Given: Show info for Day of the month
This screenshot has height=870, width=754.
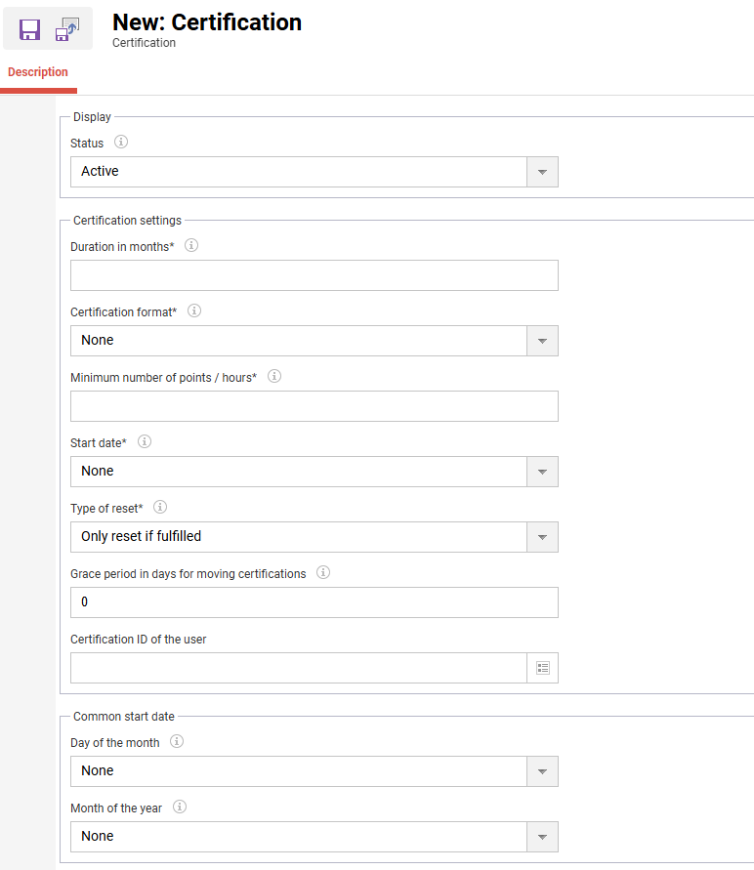Looking at the screenshot, I should pos(177,741).
